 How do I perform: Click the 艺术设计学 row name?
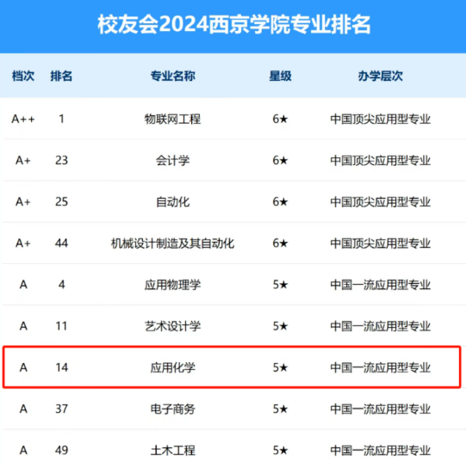point(173,326)
